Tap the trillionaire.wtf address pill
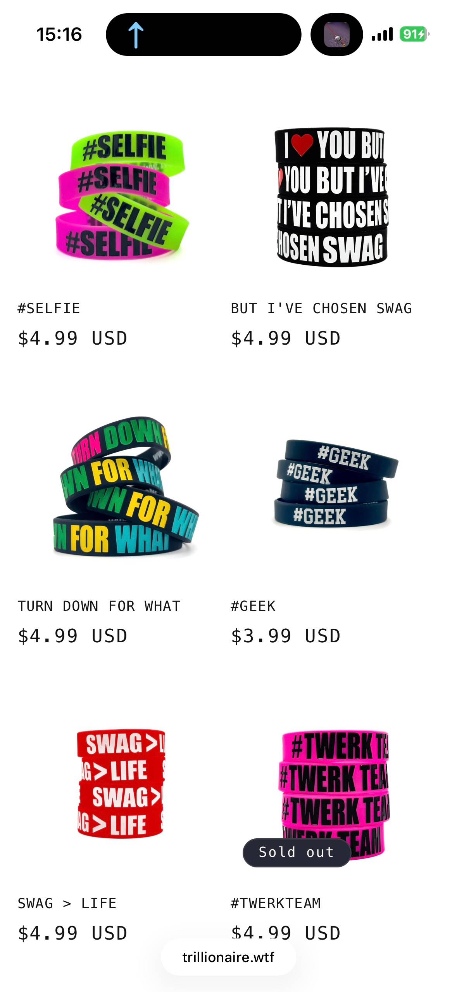 (228, 957)
